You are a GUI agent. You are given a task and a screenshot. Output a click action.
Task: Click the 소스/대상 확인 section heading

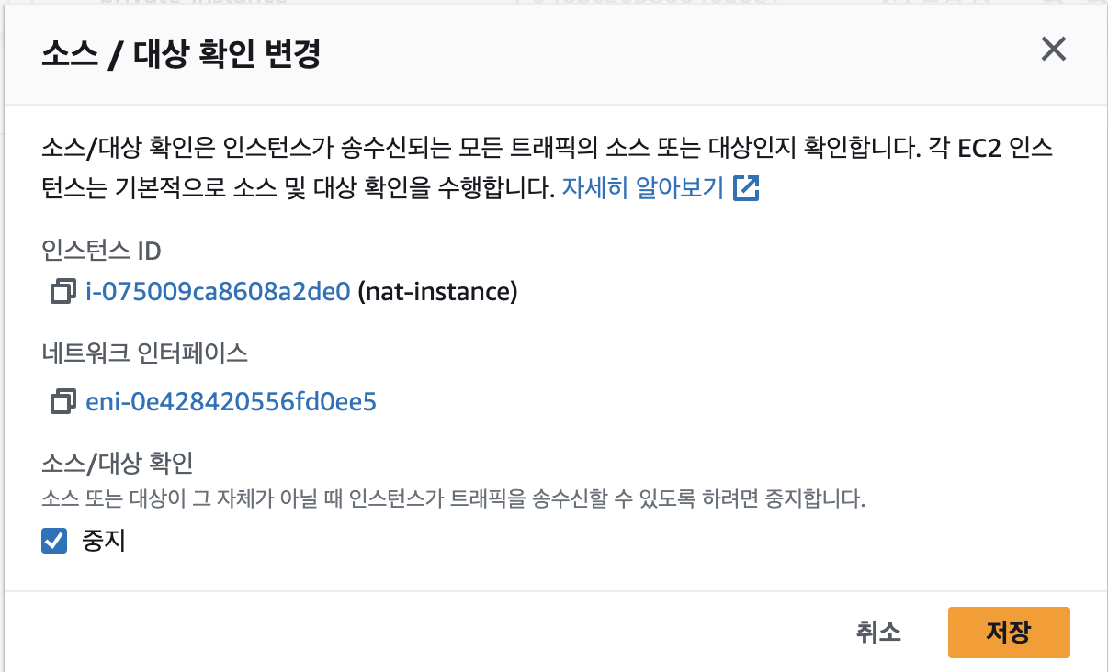[117, 464]
